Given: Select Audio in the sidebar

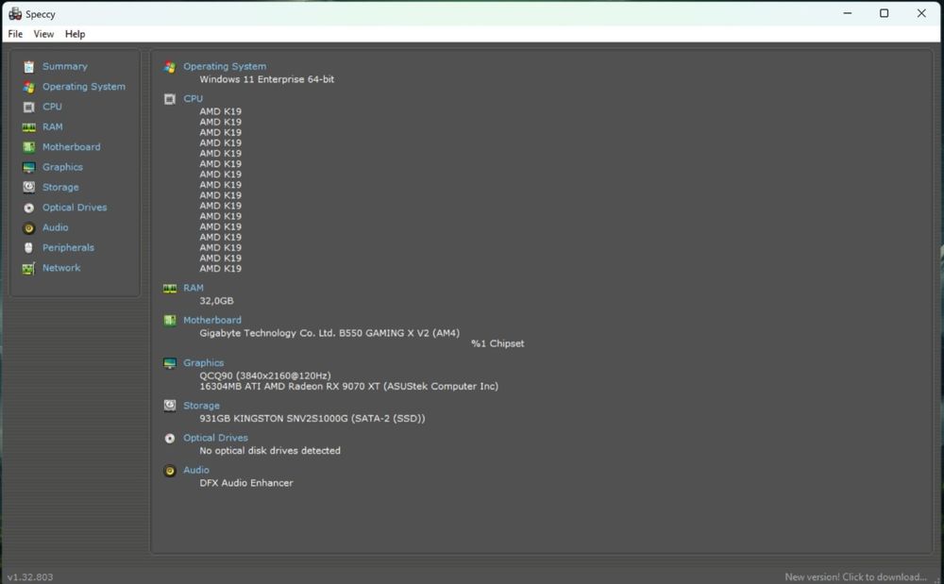Looking at the screenshot, I should 55,227.
